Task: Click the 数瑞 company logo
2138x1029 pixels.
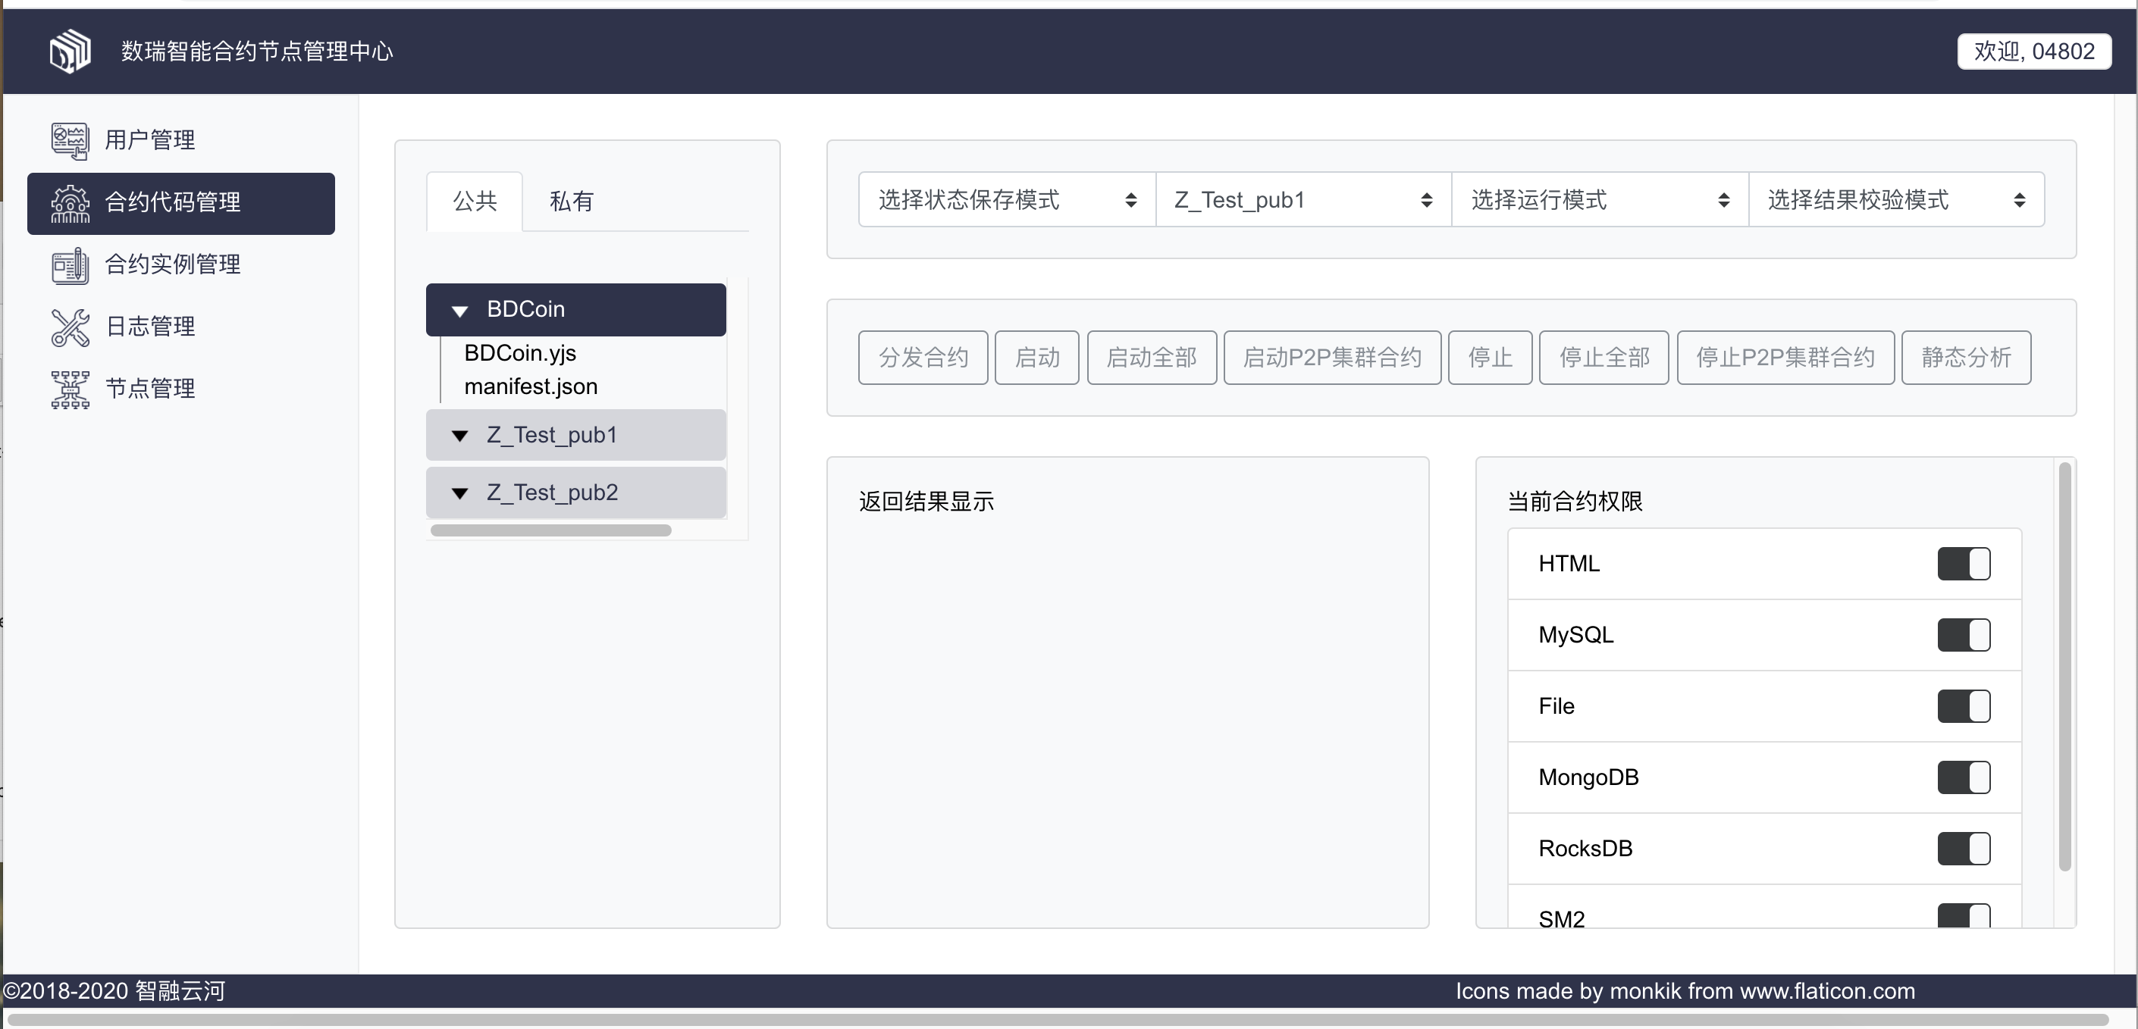Action: pyautogui.click(x=70, y=51)
